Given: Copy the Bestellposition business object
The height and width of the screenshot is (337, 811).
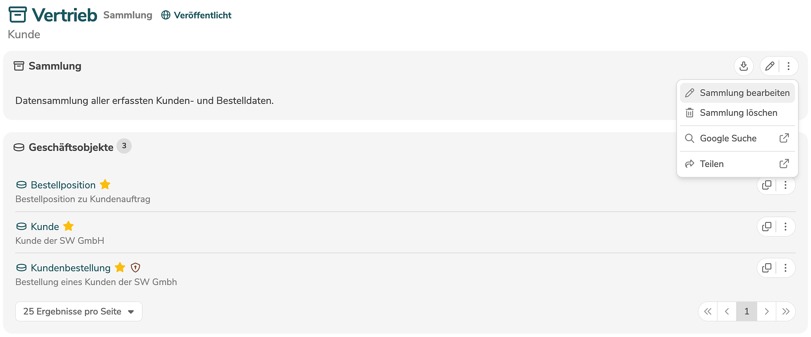Looking at the screenshot, I should (x=767, y=185).
